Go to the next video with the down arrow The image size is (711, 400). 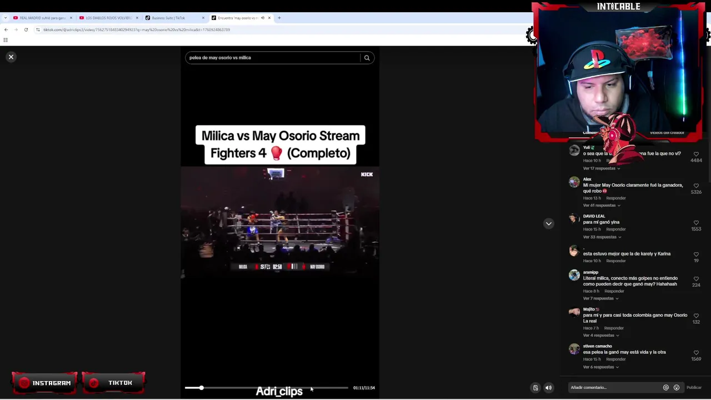548,223
